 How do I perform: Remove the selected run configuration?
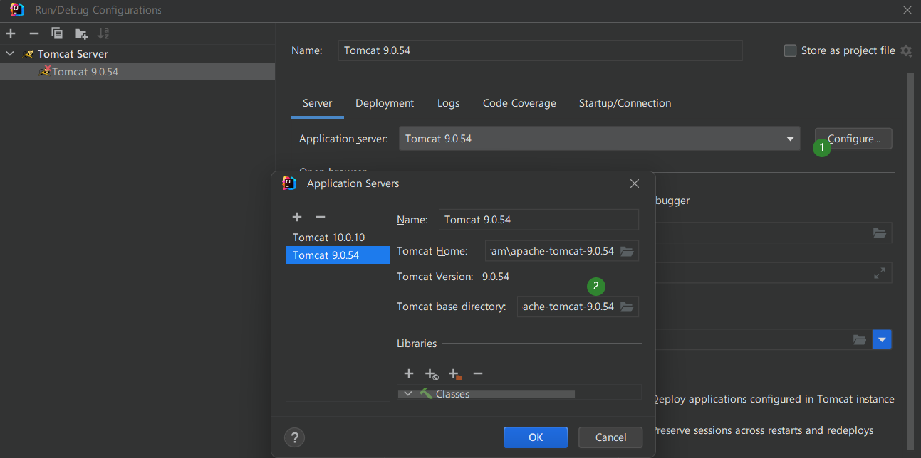33,33
